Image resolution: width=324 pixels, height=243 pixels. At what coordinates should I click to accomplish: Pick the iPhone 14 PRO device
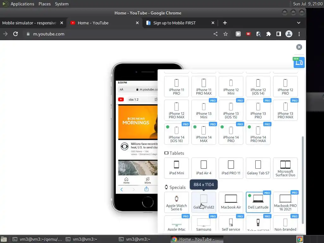click(x=231, y=134)
